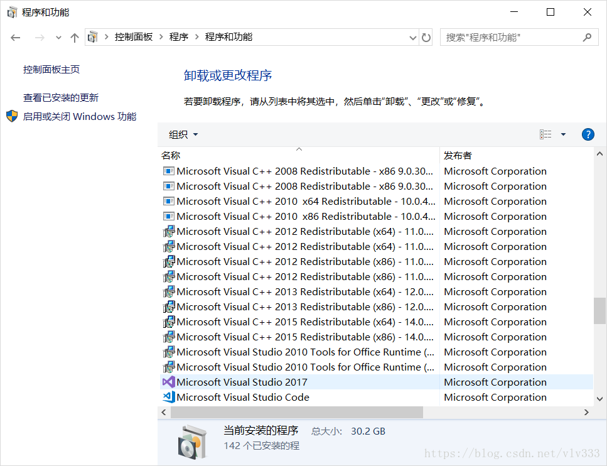Click the installed programs disc icon

[x=193, y=442]
